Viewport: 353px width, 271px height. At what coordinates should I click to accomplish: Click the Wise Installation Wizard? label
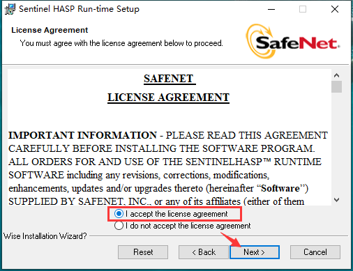[45, 236]
